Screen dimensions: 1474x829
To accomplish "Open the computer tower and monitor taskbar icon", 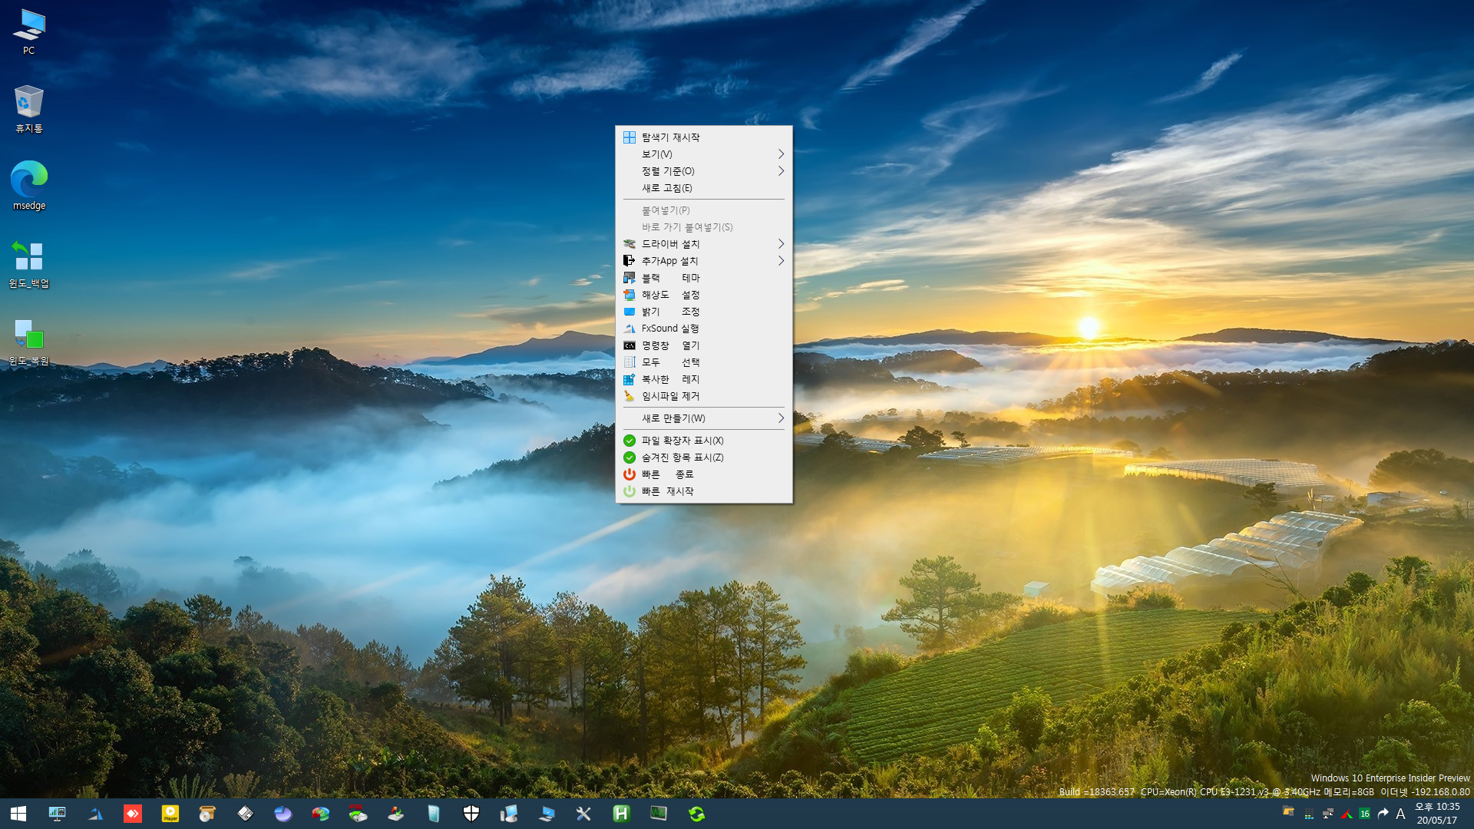I will [509, 814].
